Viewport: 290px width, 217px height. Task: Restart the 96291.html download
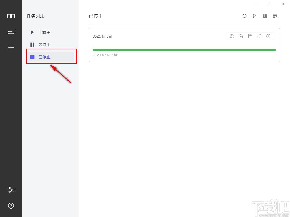point(232,36)
